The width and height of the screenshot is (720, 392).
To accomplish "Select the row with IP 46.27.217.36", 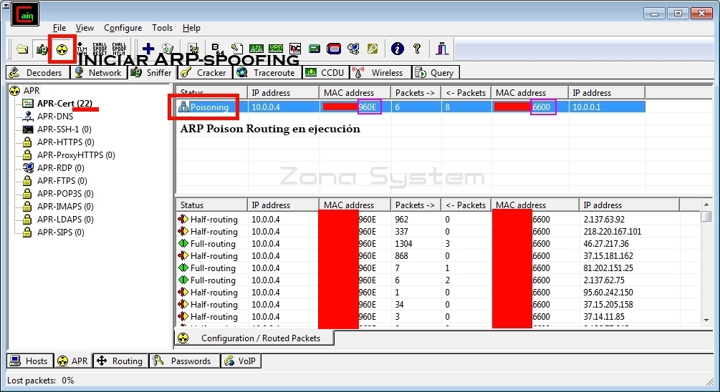I will tap(438, 243).
